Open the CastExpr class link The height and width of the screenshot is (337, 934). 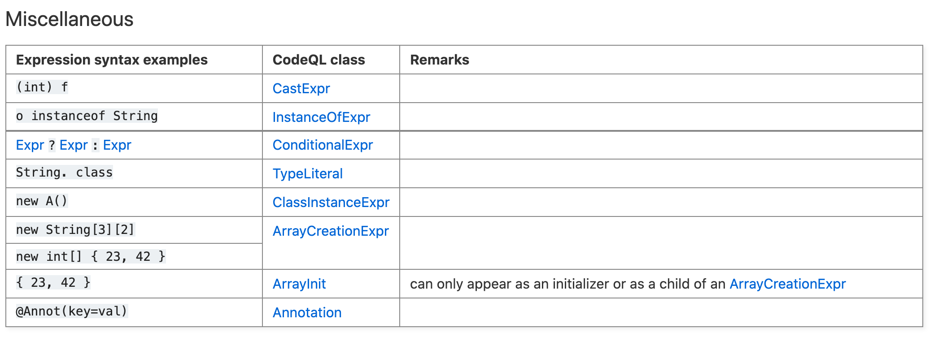(x=301, y=88)
